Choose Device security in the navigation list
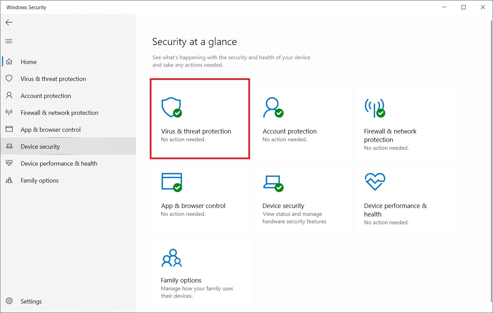The width and height of the screenshot is (493, 313). pos(40,147)
